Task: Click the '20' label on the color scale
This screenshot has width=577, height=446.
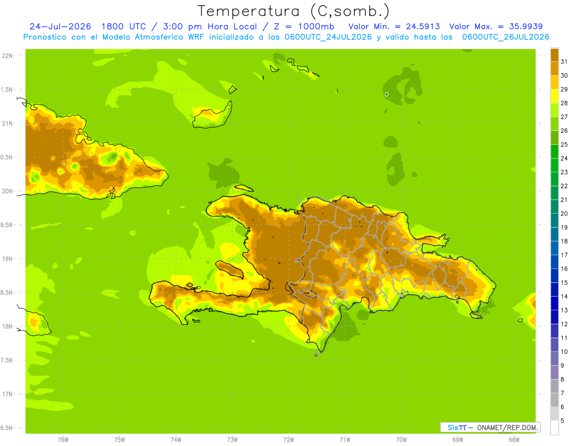Action: tap(564, 213)
